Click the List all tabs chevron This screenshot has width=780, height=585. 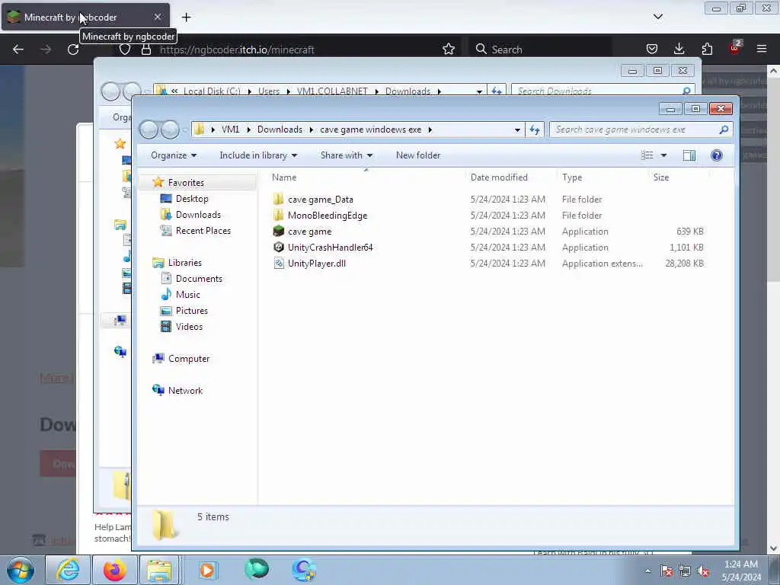point(657,17)
